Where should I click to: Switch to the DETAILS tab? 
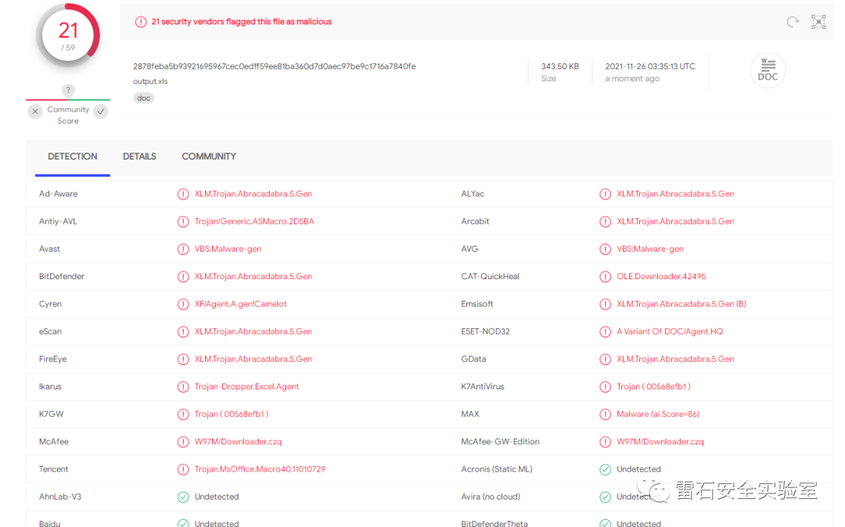[139, 156]
